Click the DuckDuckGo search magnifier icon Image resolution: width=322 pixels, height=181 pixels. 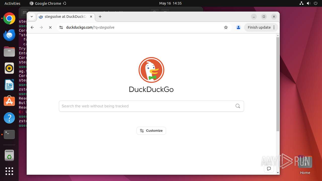(x=238, y=106)
